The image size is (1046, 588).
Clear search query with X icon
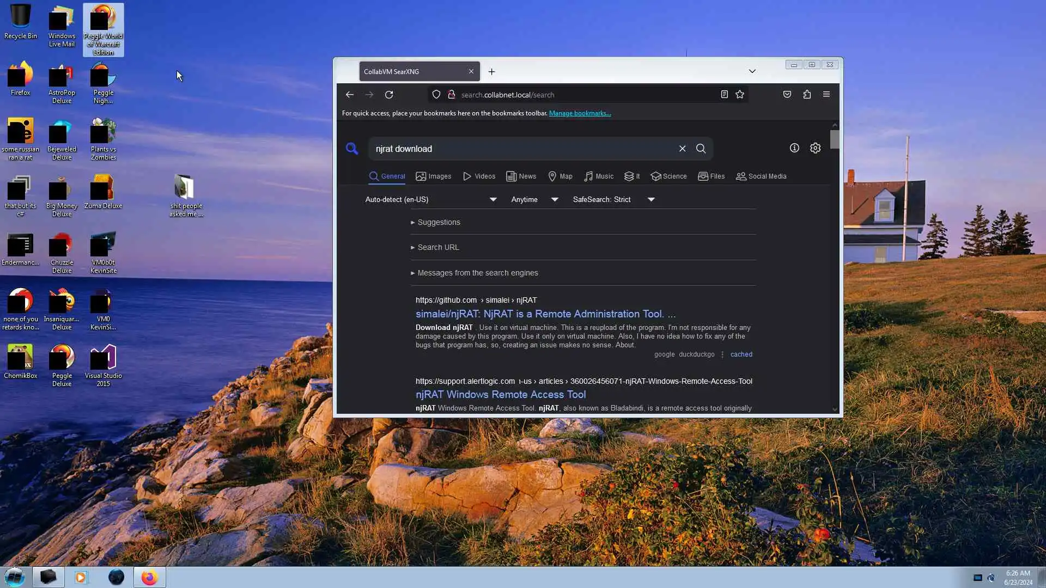click(682, 149)
